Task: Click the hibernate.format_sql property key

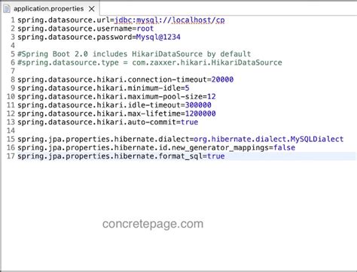Action: (x=110, y=156)
